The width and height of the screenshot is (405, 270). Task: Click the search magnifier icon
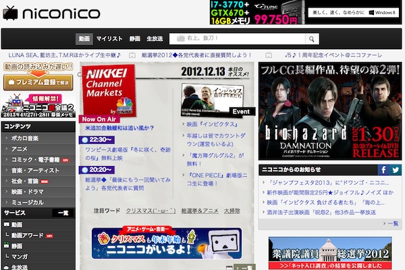pos(311,39)
